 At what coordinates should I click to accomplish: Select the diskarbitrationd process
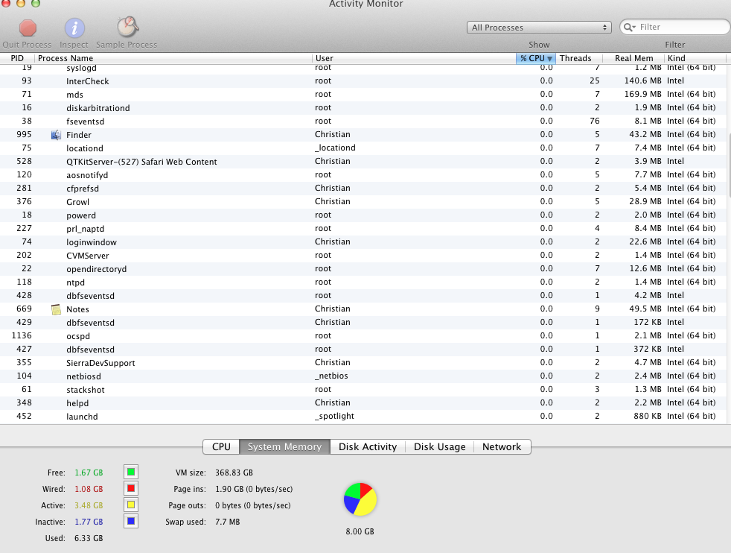363,108
